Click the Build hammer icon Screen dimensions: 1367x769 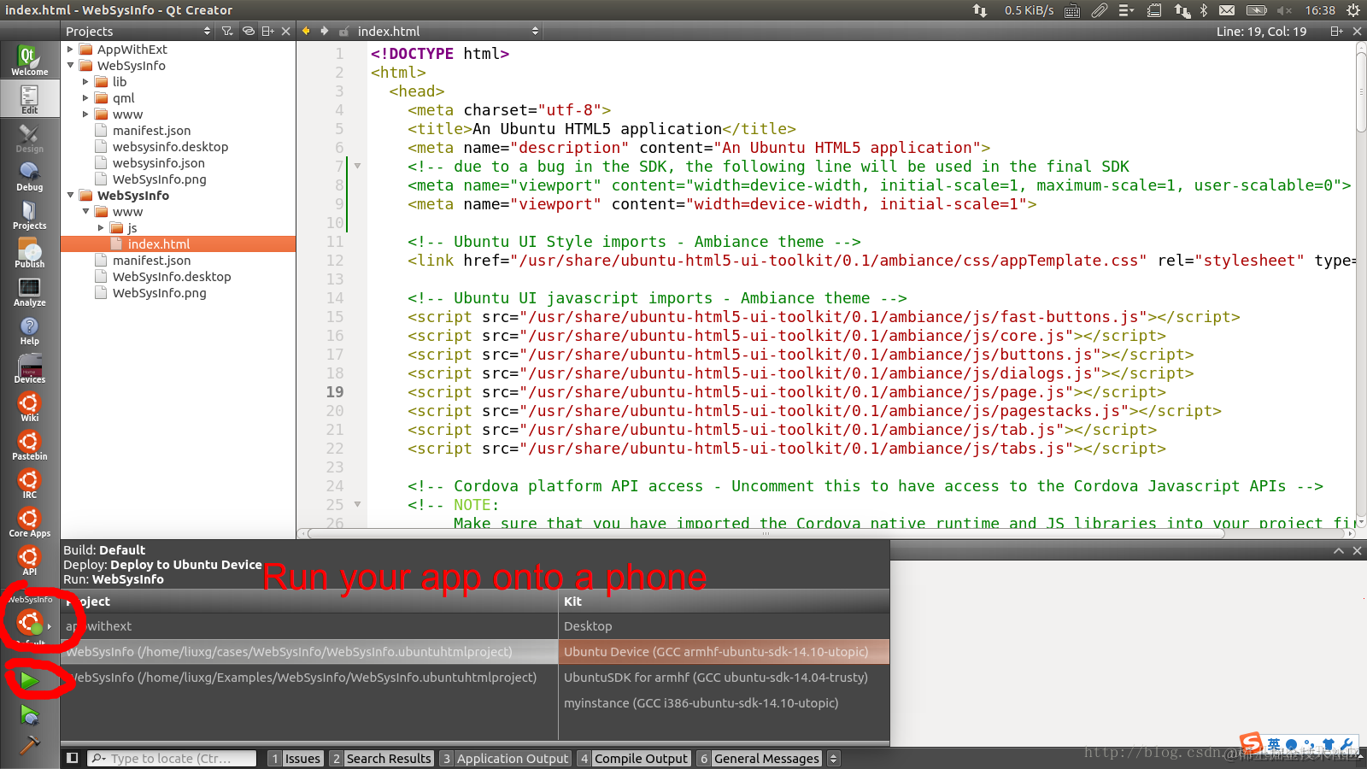[29, 745]
